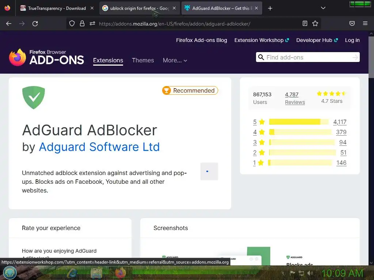Click the Firefox Browser ADD-ONS logo

click(46, 57)
